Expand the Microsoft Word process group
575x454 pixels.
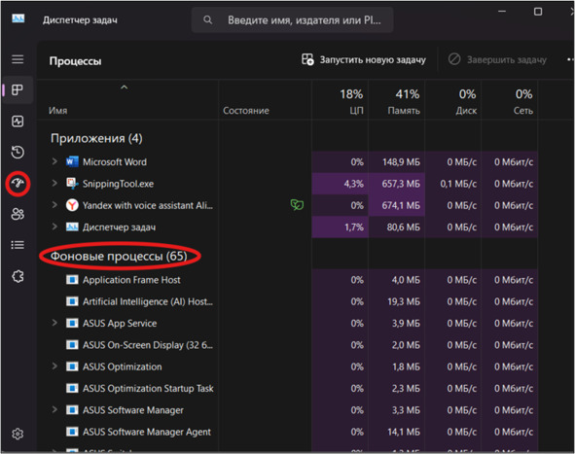point(54,161)
